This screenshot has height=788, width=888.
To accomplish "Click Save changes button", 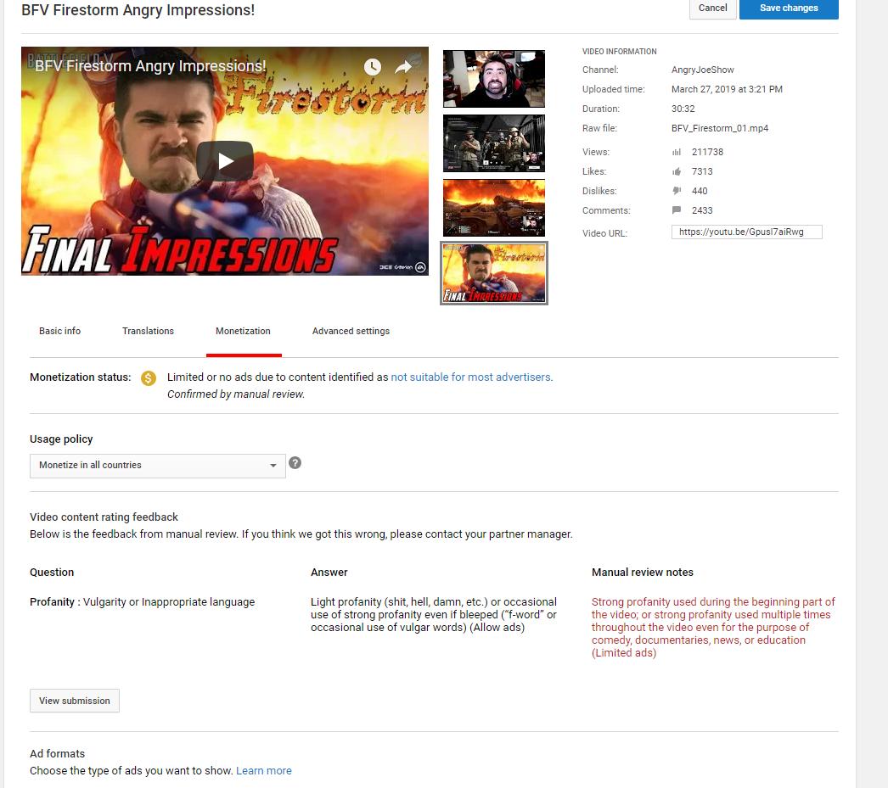I will (x=789, y=8).
